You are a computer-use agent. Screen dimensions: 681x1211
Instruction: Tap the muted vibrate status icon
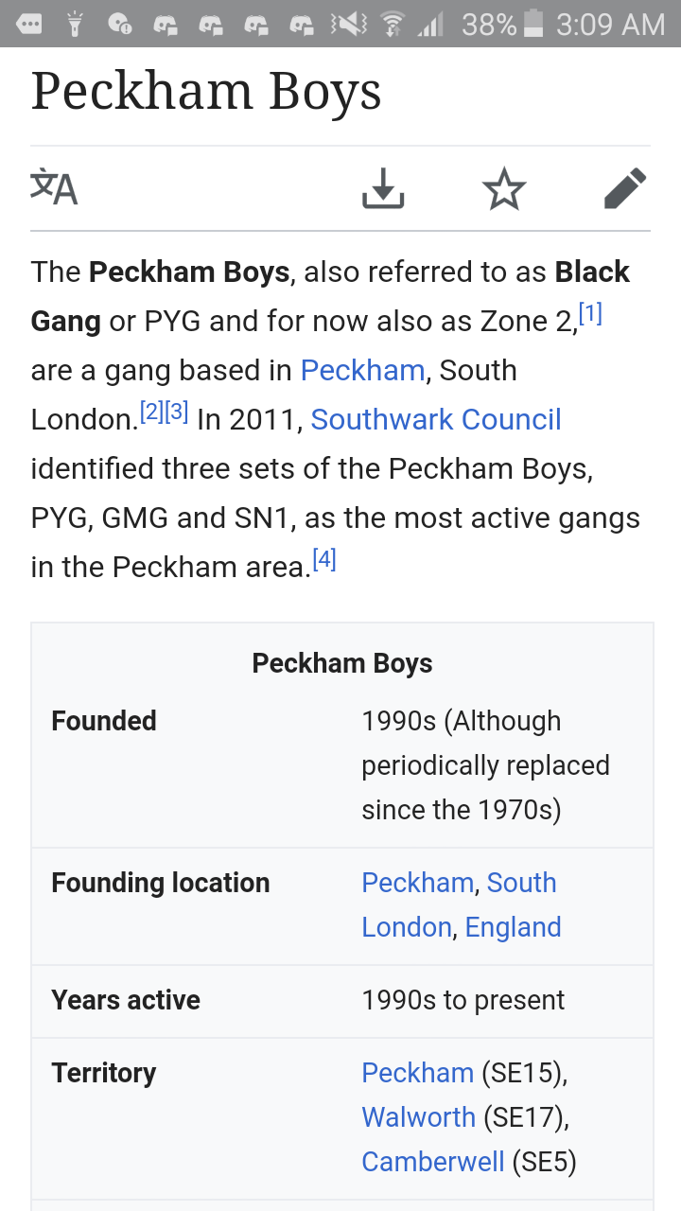(348, 24)
